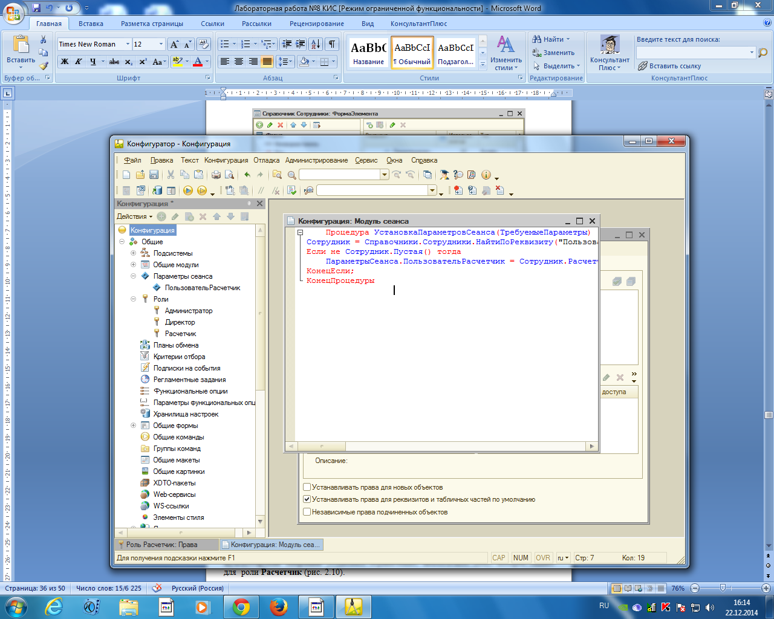Expand the Подсистемы tree node
Viewport: 774px width, 619px height.
pyautogui.click(x=133, y=253)
